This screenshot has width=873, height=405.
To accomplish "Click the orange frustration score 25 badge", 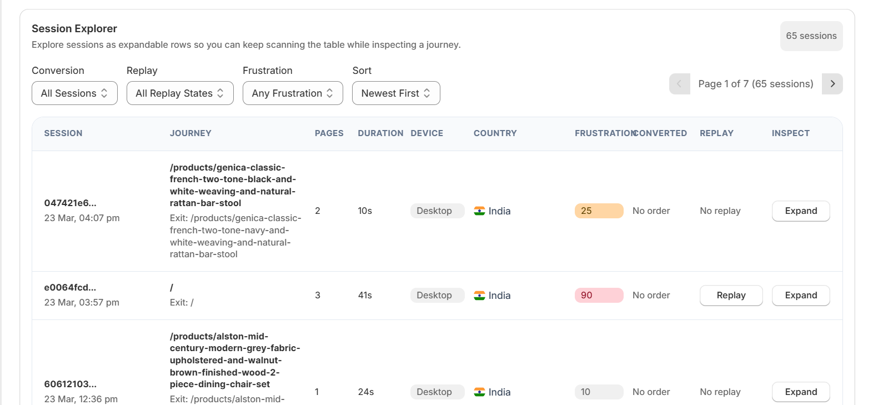I will pyautogui.click(x=599, y=211).
